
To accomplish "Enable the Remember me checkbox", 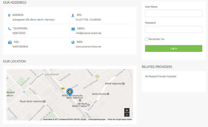I will [x=147, y=39].
